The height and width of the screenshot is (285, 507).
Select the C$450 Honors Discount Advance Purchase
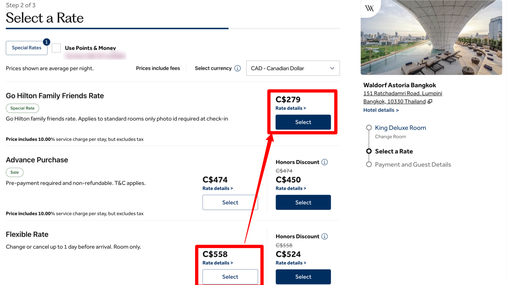coord(303,202)
